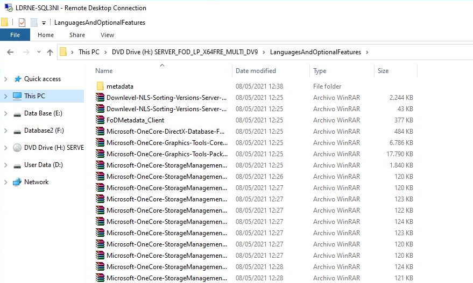Open the recent locations dropdown
Viewport: 473px width, 283px height.
pos(39,52)
